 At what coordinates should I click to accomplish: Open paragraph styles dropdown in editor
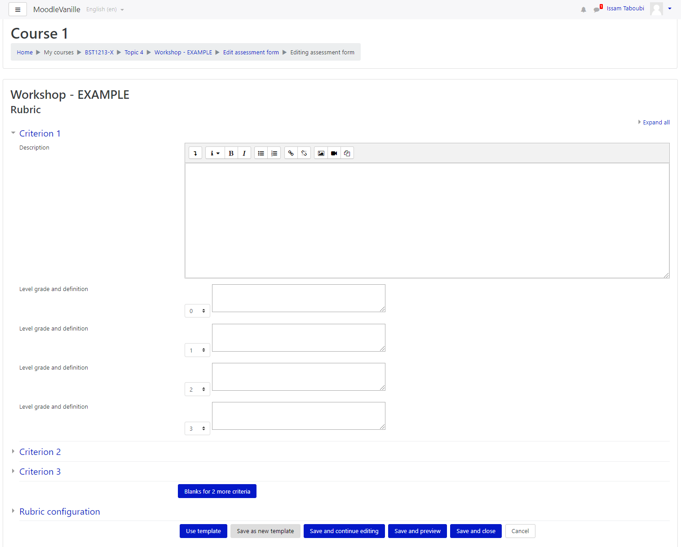pyautogui.click(x=215, y=153)
